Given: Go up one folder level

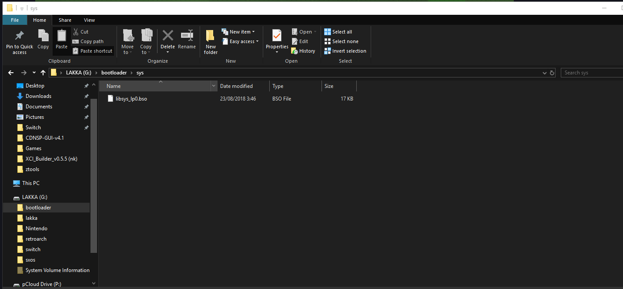Looking at the screenshot, I should point(43,73).
